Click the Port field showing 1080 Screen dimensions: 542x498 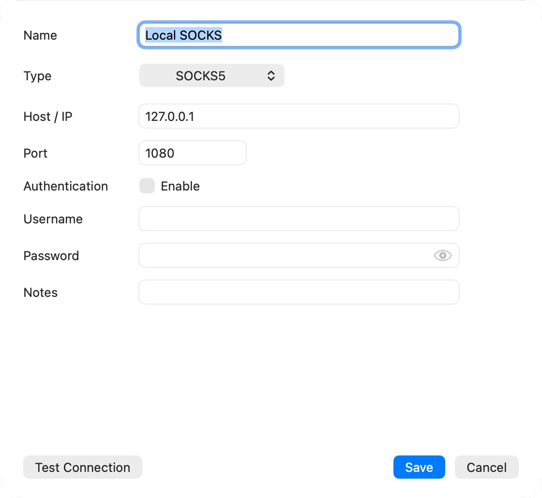click(193, 153)
